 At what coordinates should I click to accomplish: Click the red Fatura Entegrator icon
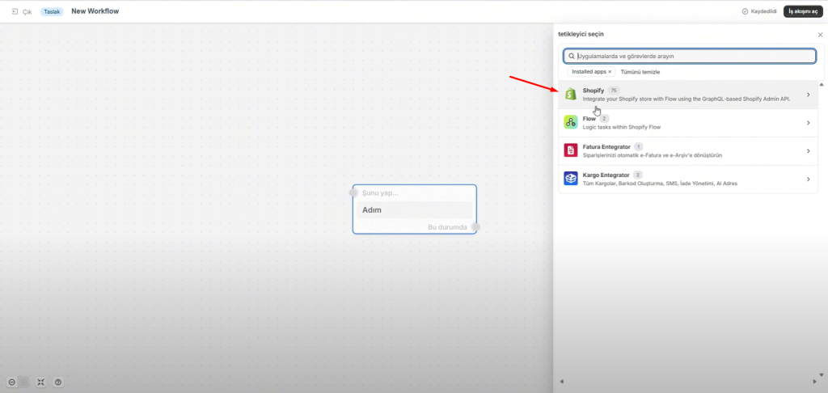pyautogui.click(x=570, y=150)
